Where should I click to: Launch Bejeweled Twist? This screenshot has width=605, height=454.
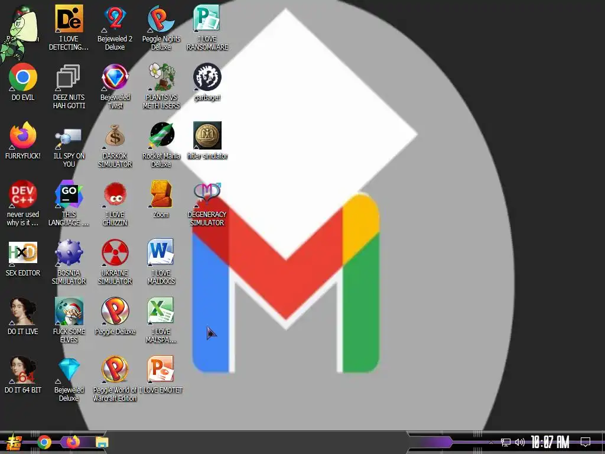115,77
